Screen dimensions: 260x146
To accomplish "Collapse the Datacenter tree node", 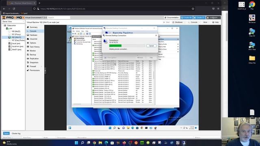I will coord(3,26).
